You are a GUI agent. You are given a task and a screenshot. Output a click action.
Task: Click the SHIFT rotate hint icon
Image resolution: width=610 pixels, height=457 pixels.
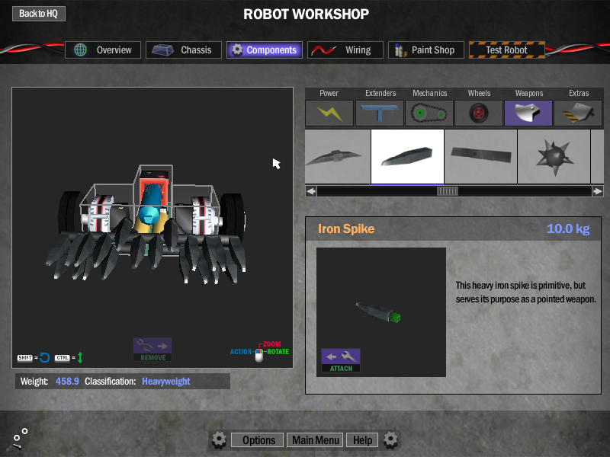click(x=34, y=357)
